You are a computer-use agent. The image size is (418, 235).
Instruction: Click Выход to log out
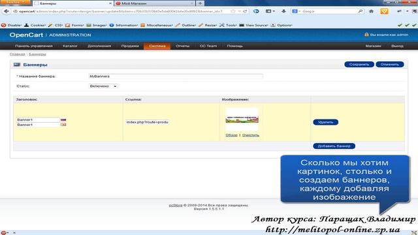397,46
